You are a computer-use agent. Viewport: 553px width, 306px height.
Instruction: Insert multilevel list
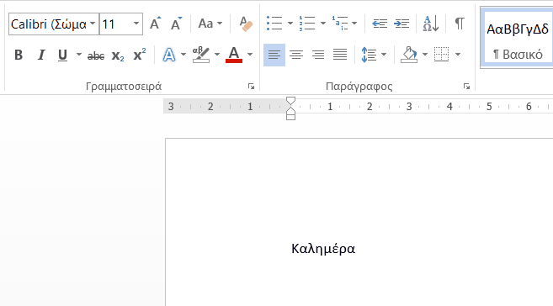[x=339, y=24]
